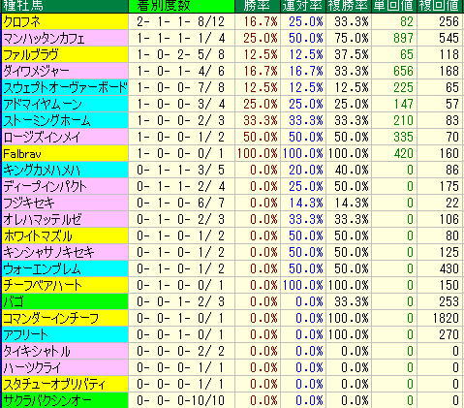Select the キンシャサノキセキ sire name
The image size is (464, 408).
click(x=48, y=252)
